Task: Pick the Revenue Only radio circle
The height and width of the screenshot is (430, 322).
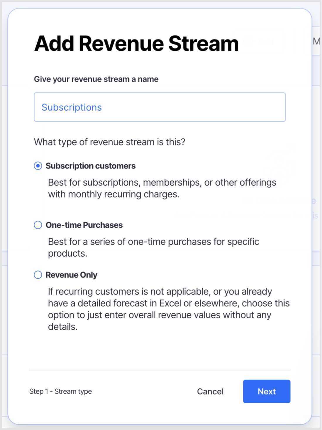Action: coord(38,275)
